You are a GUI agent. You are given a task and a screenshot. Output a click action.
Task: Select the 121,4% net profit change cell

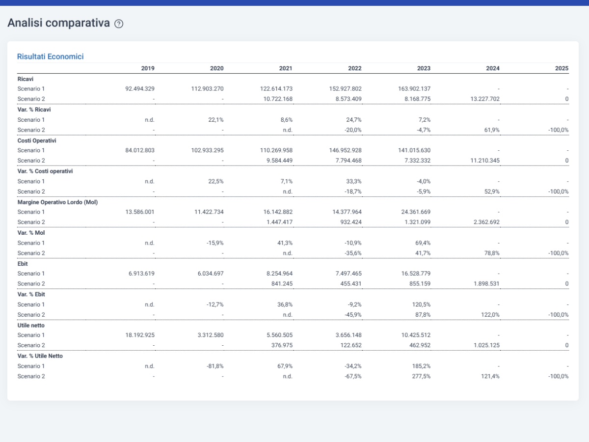tap(491, 377)
